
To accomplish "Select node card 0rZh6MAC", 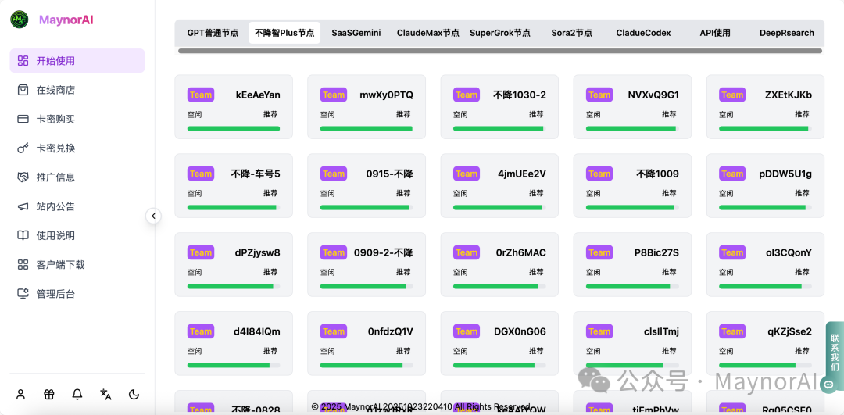I will 499,264.
